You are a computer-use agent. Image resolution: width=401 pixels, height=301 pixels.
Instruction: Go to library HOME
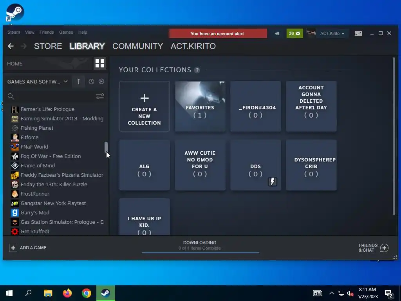click(14, 64)
